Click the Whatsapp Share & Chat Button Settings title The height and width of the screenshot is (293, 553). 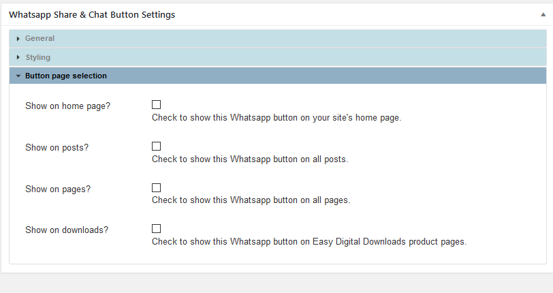92,14
